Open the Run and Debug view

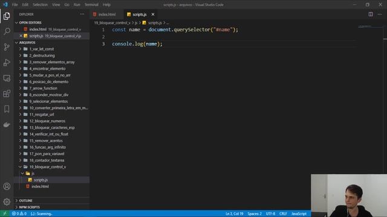click(7, 63)
